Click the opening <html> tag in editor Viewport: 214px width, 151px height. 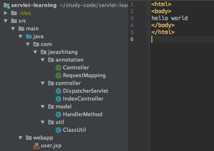pos(161,5)
